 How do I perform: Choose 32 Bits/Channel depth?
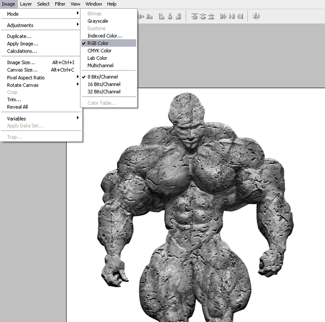tap(109, 92)
